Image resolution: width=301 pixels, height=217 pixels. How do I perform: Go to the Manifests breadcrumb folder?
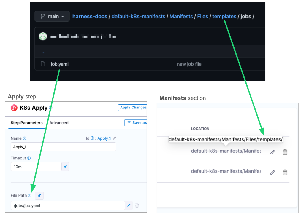pos(181,16)
